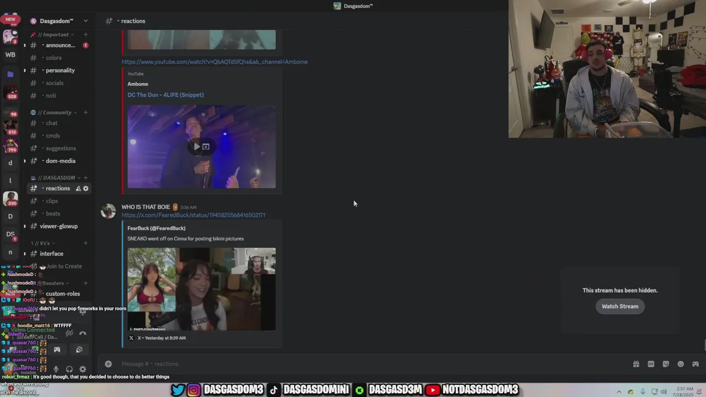
Task: Open DC The Don - 4LIFE (Snippet) title
Action: (x=165, y=95)
